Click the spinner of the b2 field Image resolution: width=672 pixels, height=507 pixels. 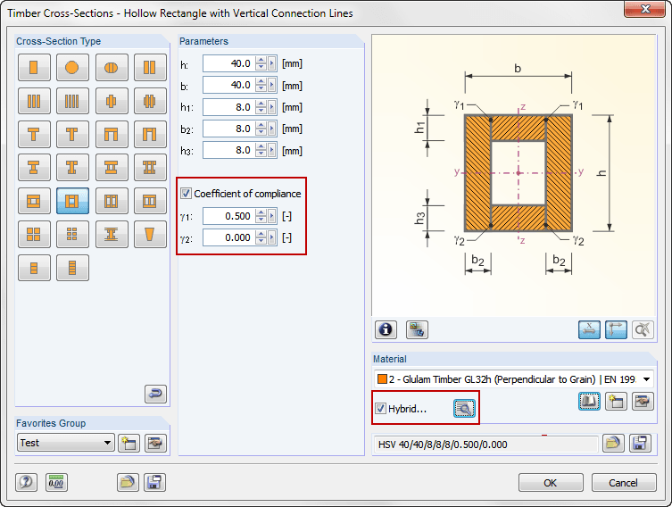(261, 129)
